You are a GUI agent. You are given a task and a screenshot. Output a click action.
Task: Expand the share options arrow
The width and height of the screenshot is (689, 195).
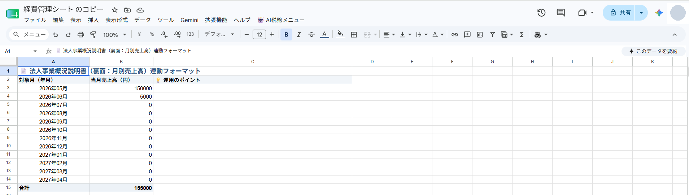(x=641, y=13)
